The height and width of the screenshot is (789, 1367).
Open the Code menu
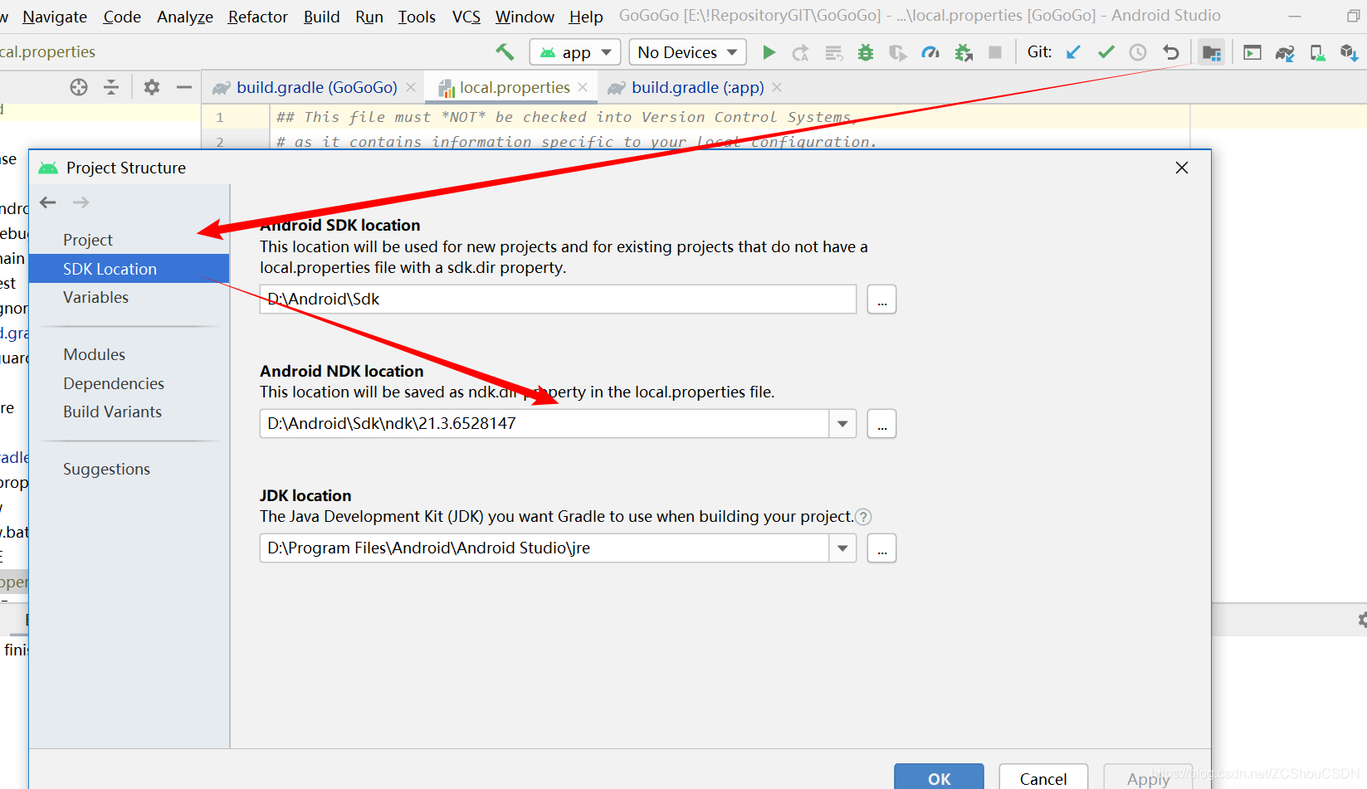122,17
